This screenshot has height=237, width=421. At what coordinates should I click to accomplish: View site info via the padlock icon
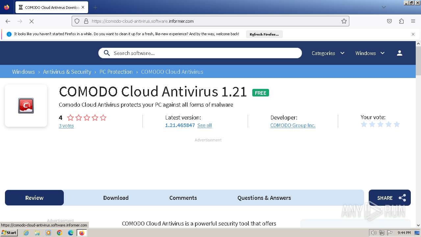point(86,21)
